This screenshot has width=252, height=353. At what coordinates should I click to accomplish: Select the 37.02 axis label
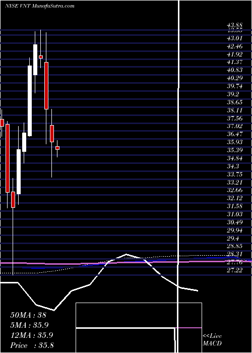point(235,126)
